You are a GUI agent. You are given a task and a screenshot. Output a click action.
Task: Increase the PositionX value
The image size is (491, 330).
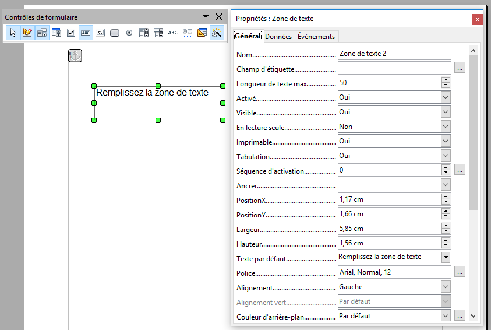pyautogui.click(x=446, y=196)
